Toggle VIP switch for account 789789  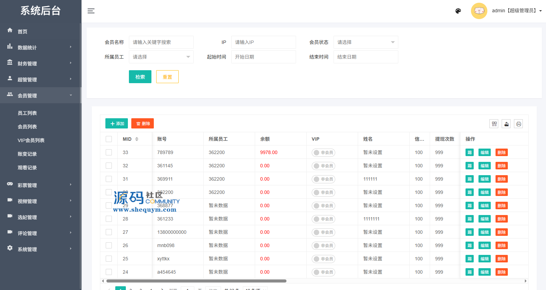pyautogui.click(x=323, y=152)
